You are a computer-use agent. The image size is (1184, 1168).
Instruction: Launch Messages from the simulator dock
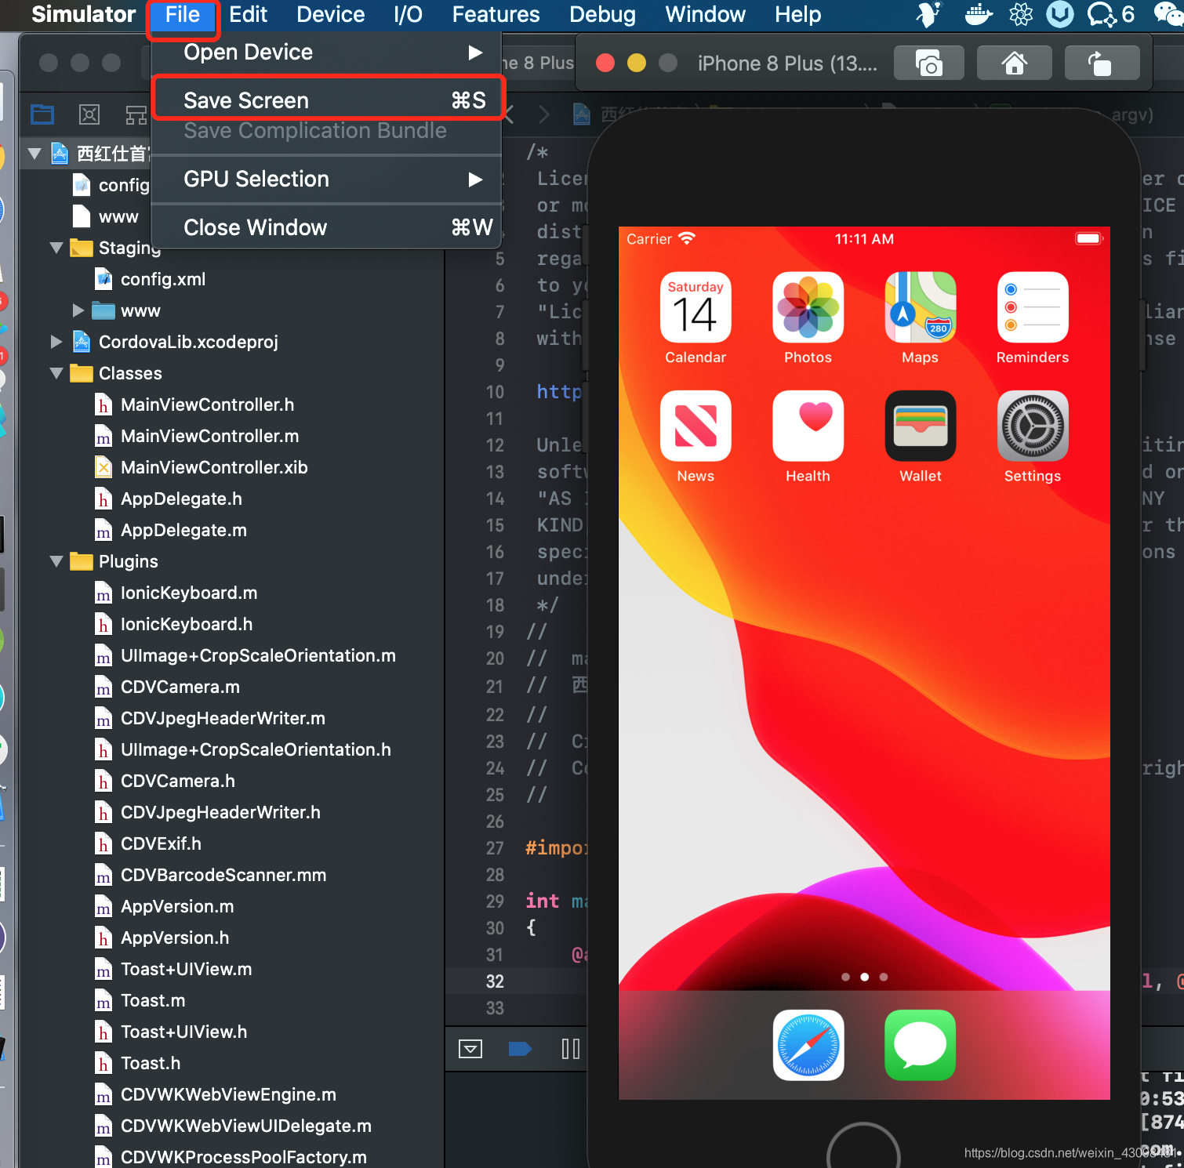pos(921,1045)
